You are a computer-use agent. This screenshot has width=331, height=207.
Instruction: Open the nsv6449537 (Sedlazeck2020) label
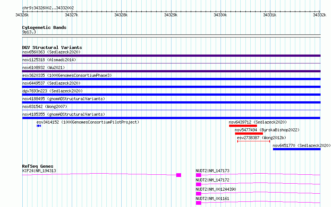pyautogui.click(x=51, y=83)
